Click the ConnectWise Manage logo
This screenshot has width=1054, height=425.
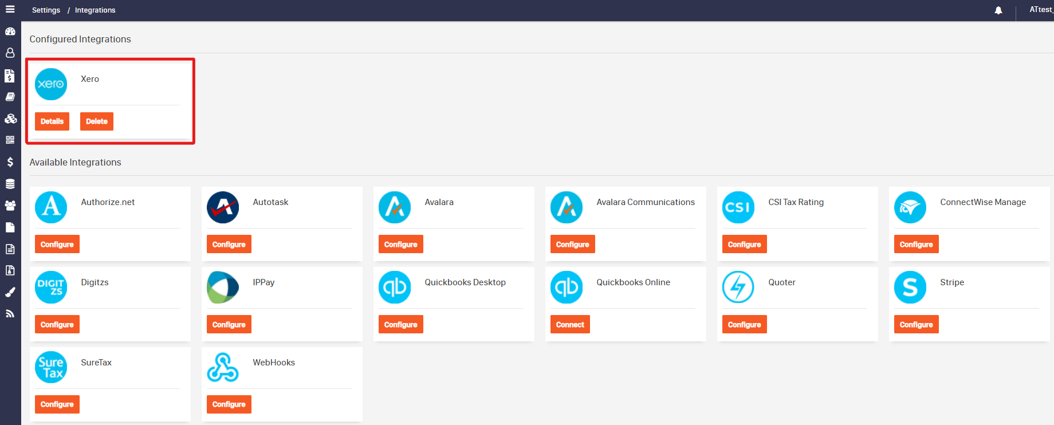pos(910,207)
